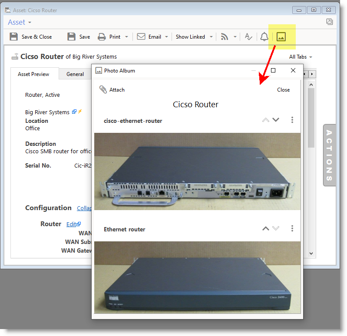Move cisco-ethernet-router photo down
The width and height of the screenshot is (347, 336).
[x=276, y=120]
